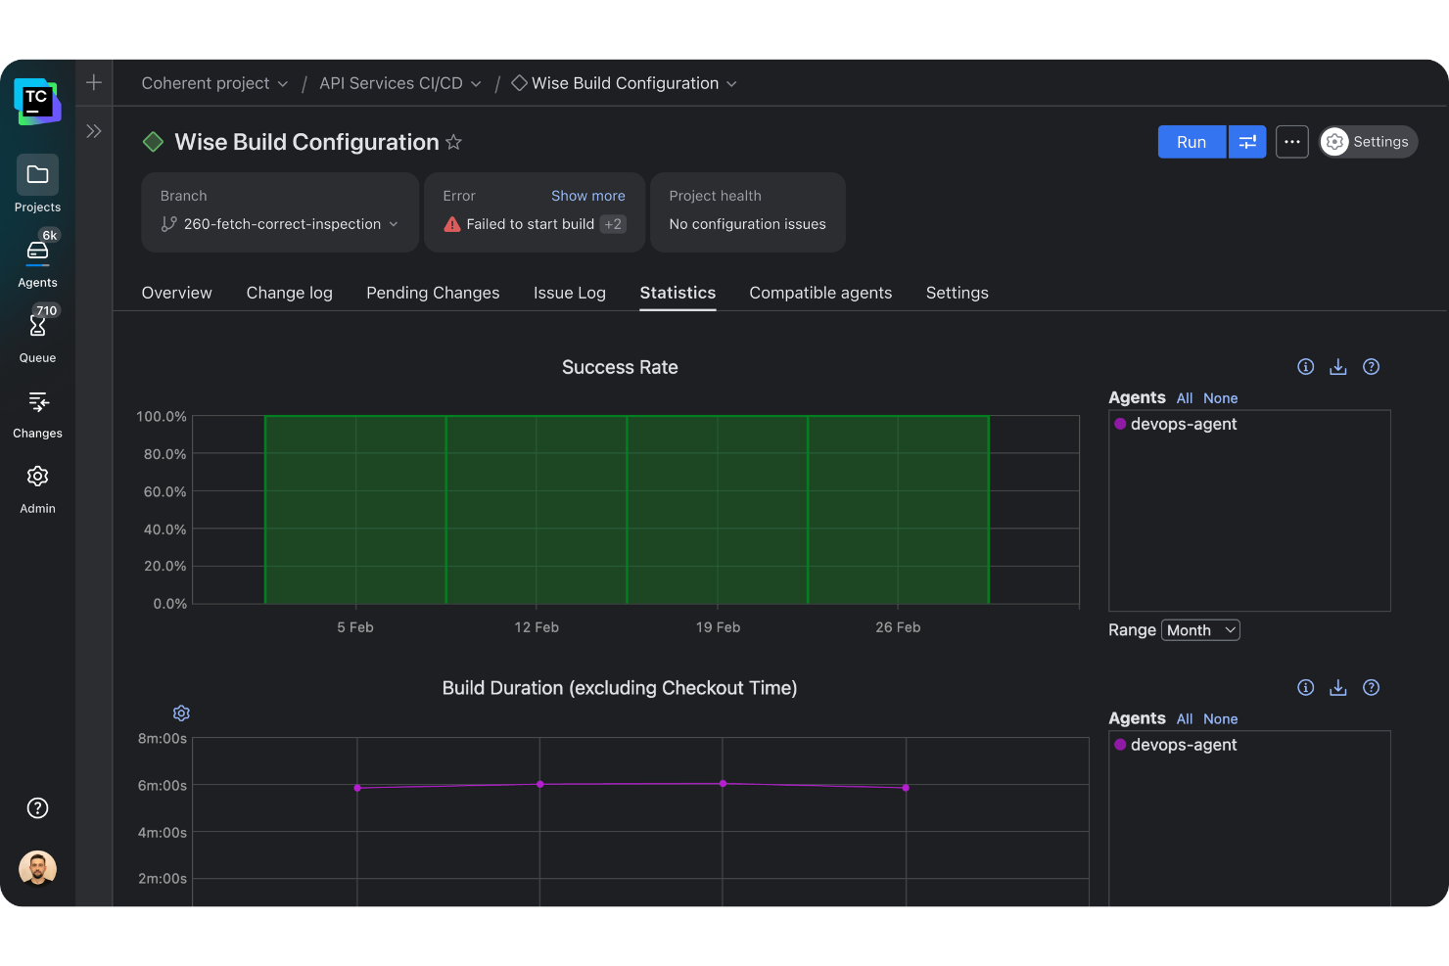Open the Compatible agents tab
The width and height of the screenshot is (1449, 966).
820,293
